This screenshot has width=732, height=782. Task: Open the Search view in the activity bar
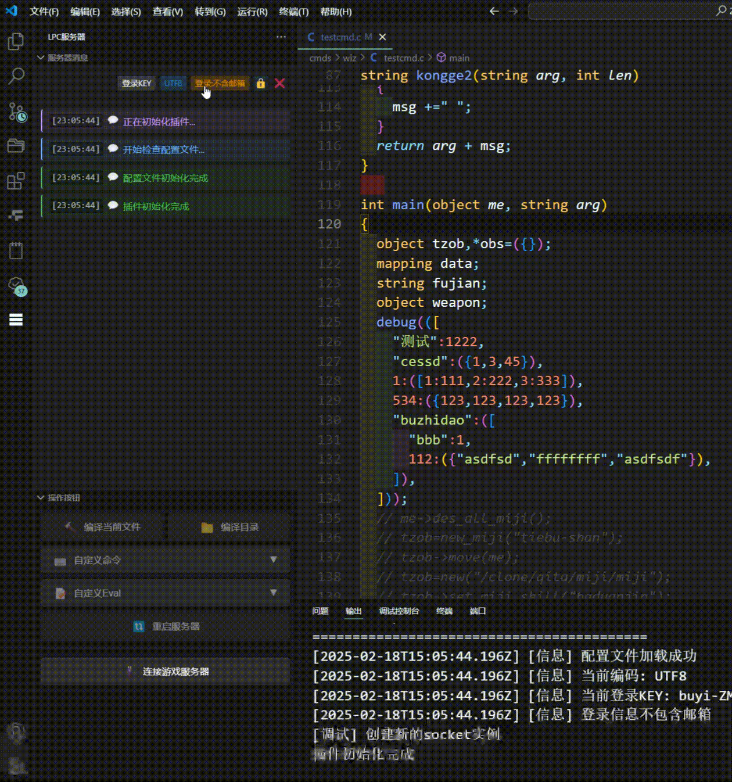click(x=16, y=76)
